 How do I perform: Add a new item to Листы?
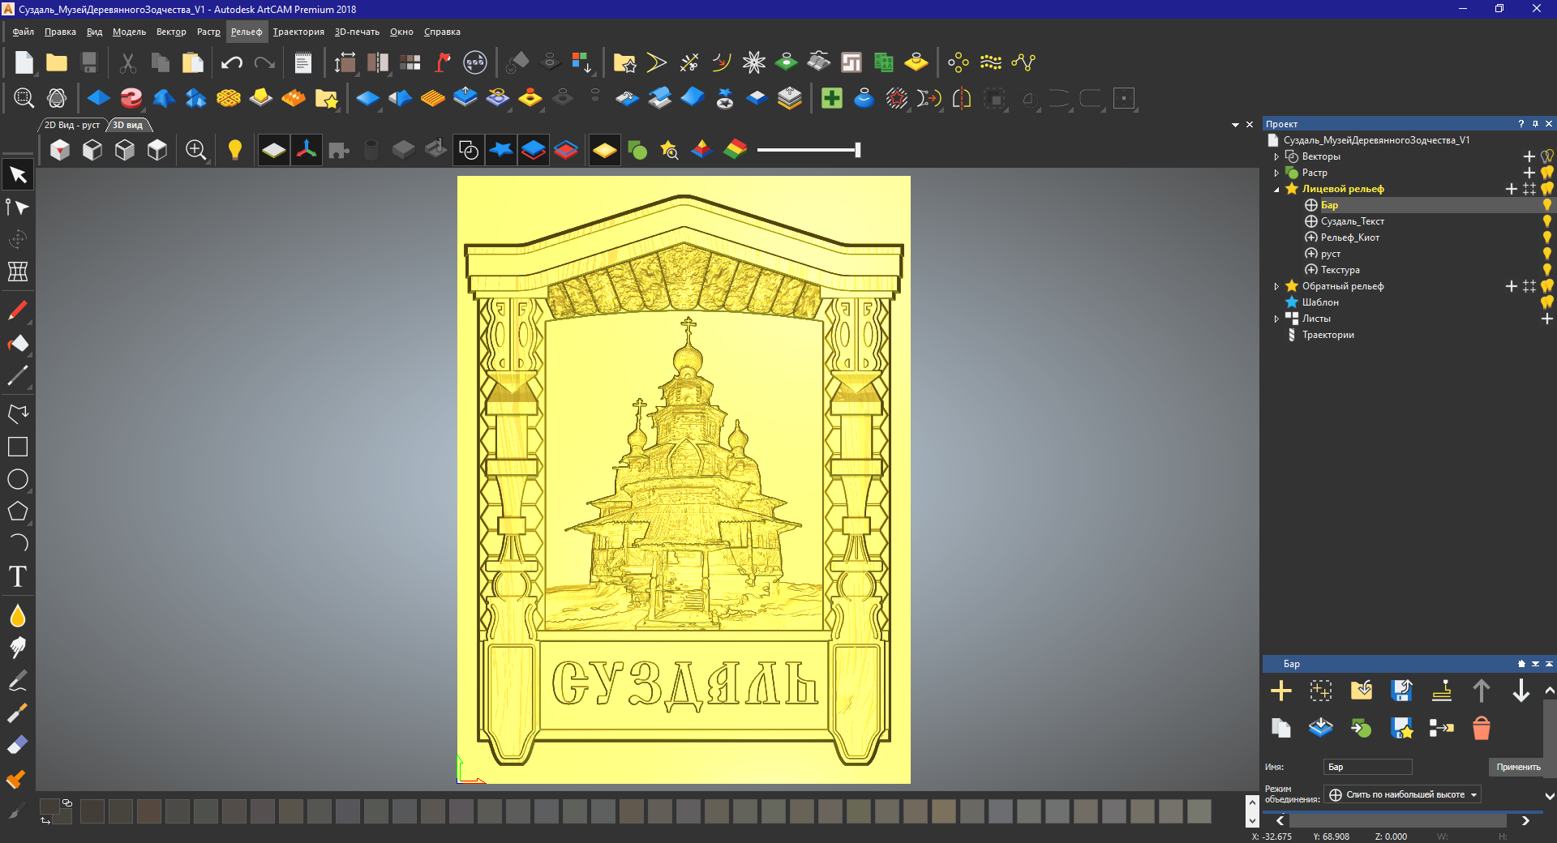[1546, 319]
